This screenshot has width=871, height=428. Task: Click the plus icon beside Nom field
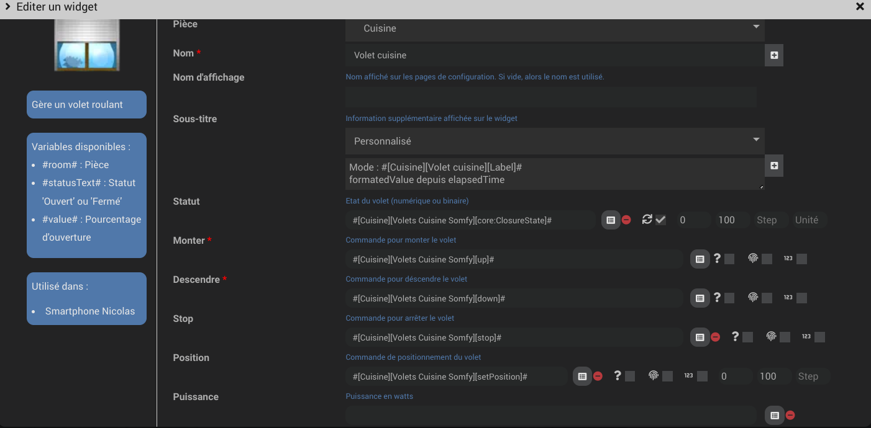coord(774,55)
